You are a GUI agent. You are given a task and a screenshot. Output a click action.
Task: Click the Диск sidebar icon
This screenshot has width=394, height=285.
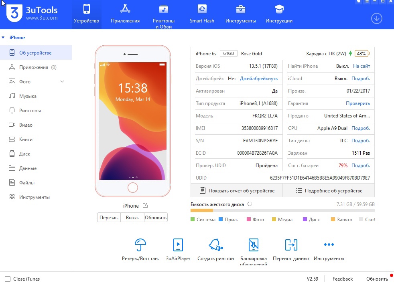click(12, 154)
